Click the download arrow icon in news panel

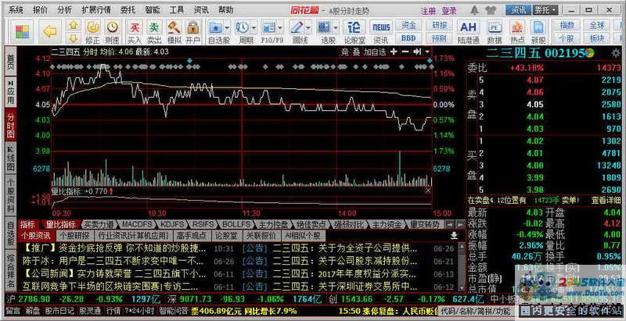(454, 236)
